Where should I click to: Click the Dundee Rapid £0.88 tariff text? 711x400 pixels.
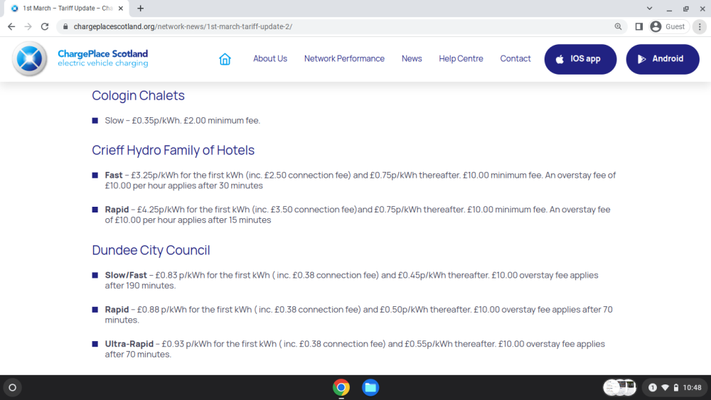pyautogui.click(x=358, y=315)
